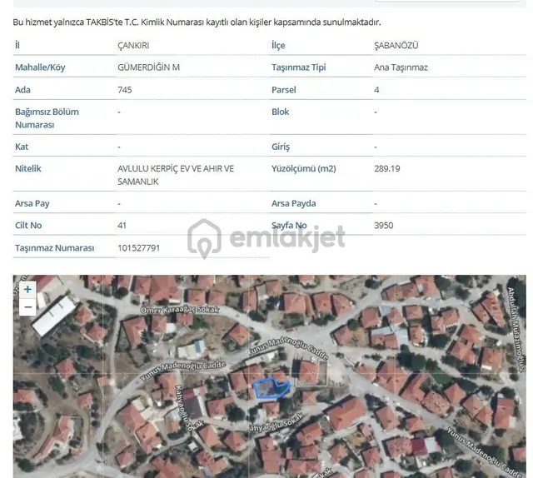Click the Ada value 745
533x478 pixels.
coord(125,90)
